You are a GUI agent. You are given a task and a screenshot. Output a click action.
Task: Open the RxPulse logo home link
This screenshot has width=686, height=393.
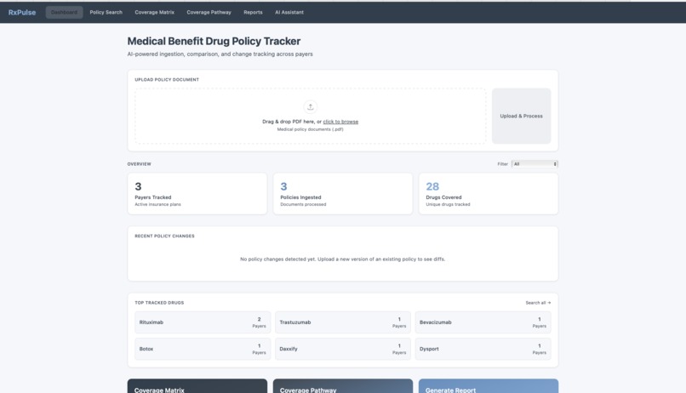pyautogui.click(x=22, y=12)
